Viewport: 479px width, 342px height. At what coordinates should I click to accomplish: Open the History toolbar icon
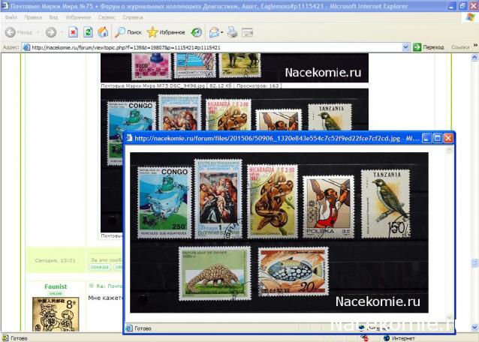point(197,32)
